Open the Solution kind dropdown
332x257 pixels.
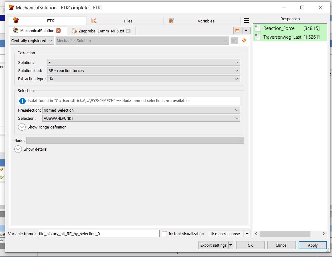pyautogui.click(x=144, y=70)
